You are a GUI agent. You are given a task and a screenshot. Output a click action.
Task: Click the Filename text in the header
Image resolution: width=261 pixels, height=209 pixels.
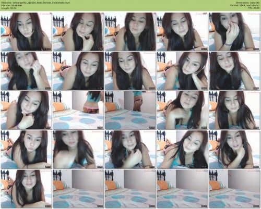[35, 3]
